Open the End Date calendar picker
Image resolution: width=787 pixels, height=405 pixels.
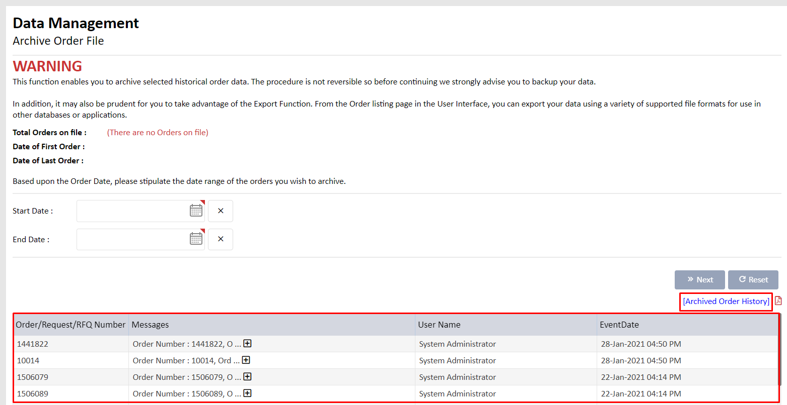point(196,239)
